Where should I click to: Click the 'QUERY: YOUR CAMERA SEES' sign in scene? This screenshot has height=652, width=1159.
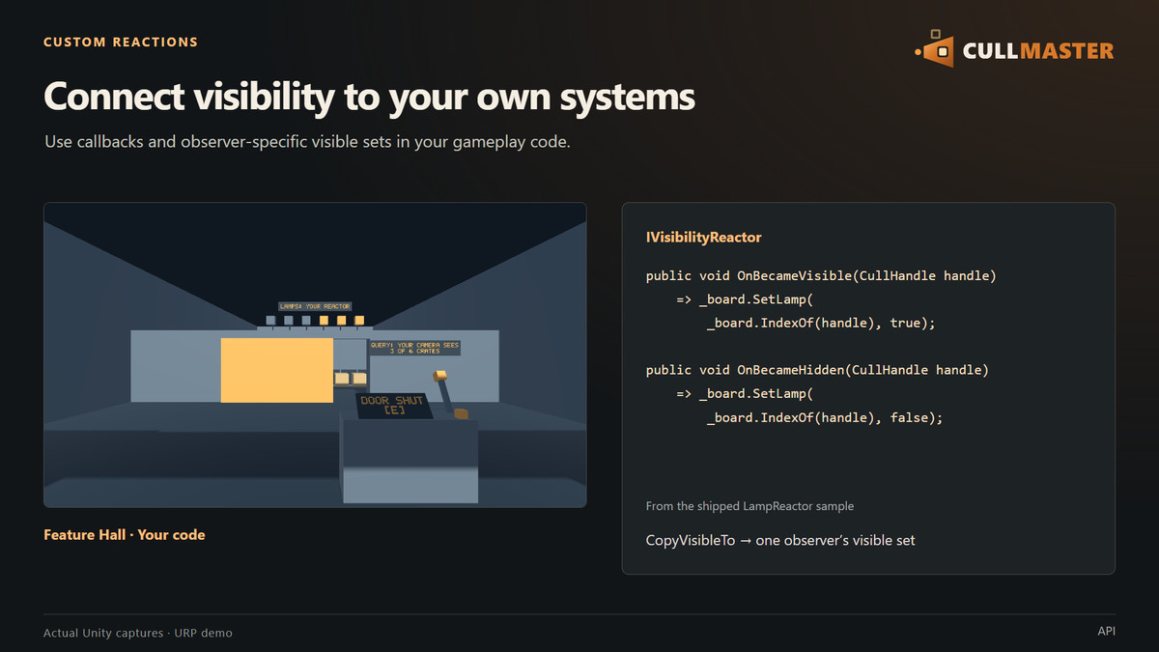coord(414,348)
